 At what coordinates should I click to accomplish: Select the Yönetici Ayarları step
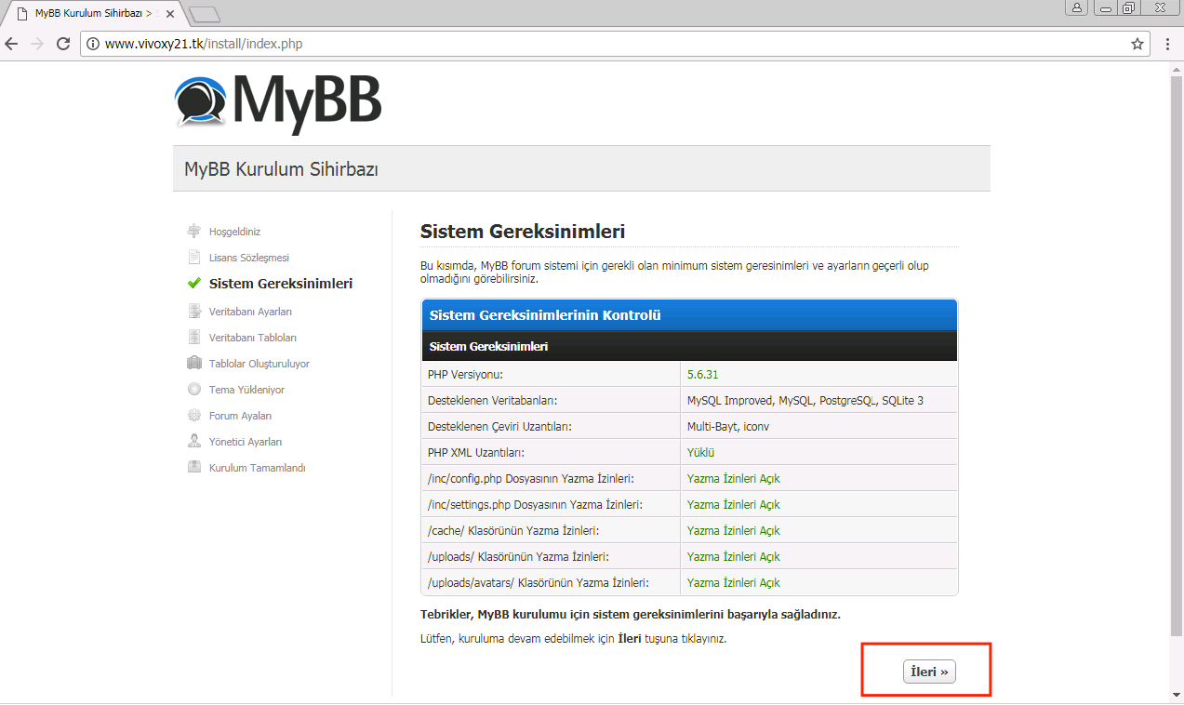click(246, 442)
